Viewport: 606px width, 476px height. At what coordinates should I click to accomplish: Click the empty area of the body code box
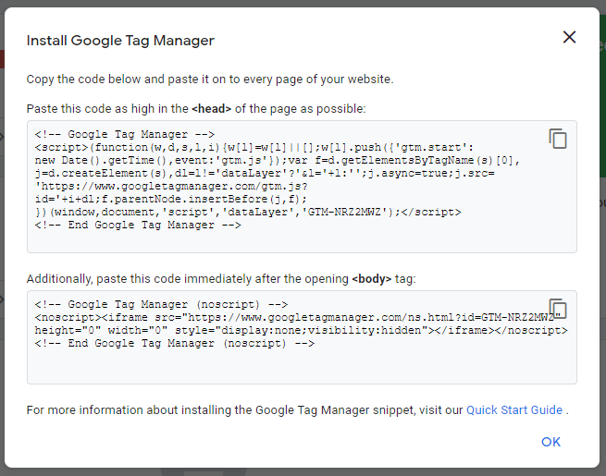coord(302,367)
